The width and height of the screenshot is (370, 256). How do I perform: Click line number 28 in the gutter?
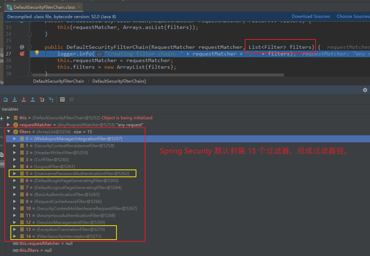[x=8, y=60]
